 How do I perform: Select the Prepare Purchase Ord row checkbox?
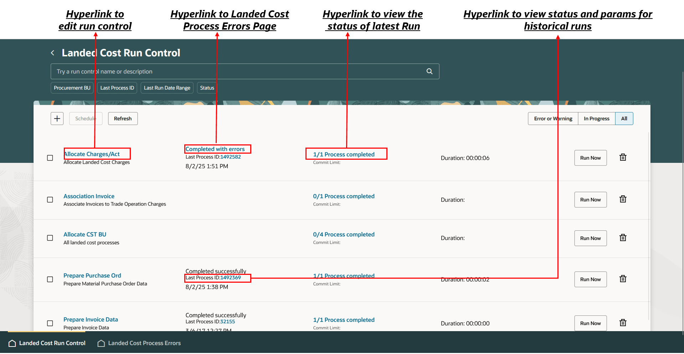pyautogui.click(x=50, y=279)
